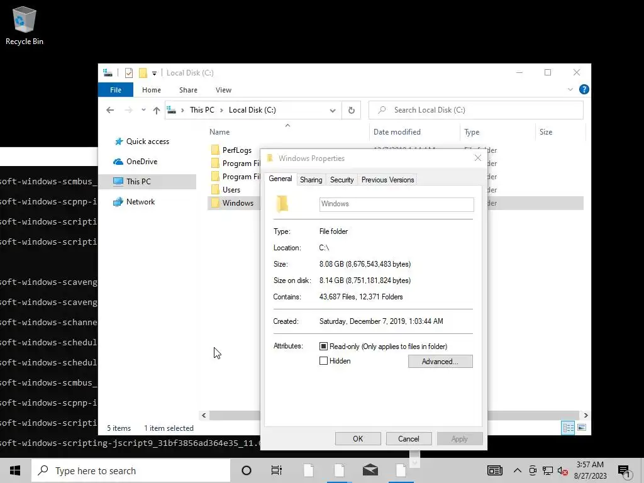Toggle the Hidden attribute checkbox
This screenshot has width=644, height=483.
[x=324, y=361]
